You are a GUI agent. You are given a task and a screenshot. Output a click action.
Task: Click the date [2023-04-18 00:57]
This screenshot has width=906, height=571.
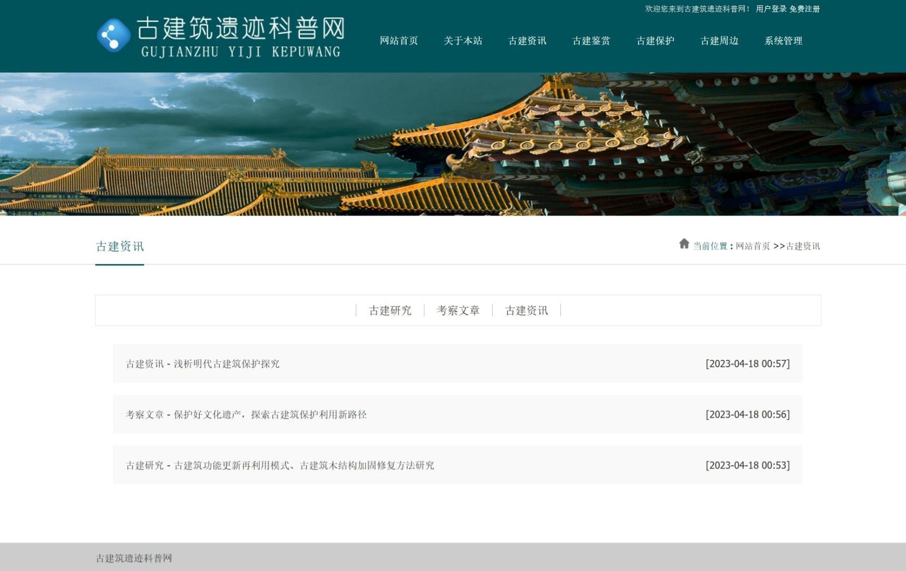[x=748, y=364]
